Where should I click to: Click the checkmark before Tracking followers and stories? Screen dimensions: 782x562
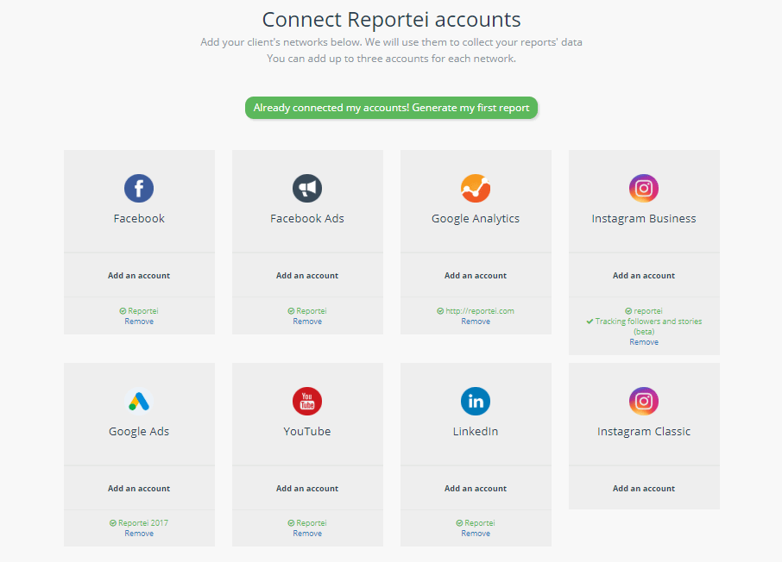pos(590,322)
